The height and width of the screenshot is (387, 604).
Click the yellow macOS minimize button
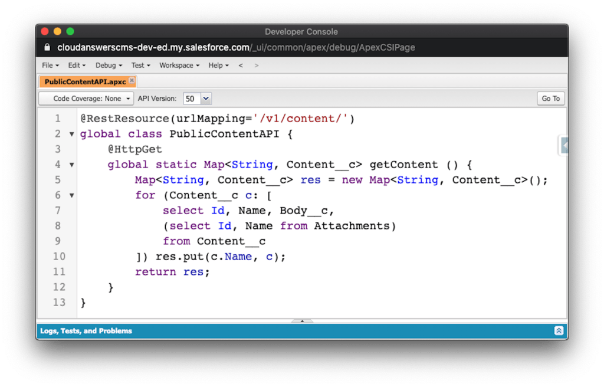57,31
